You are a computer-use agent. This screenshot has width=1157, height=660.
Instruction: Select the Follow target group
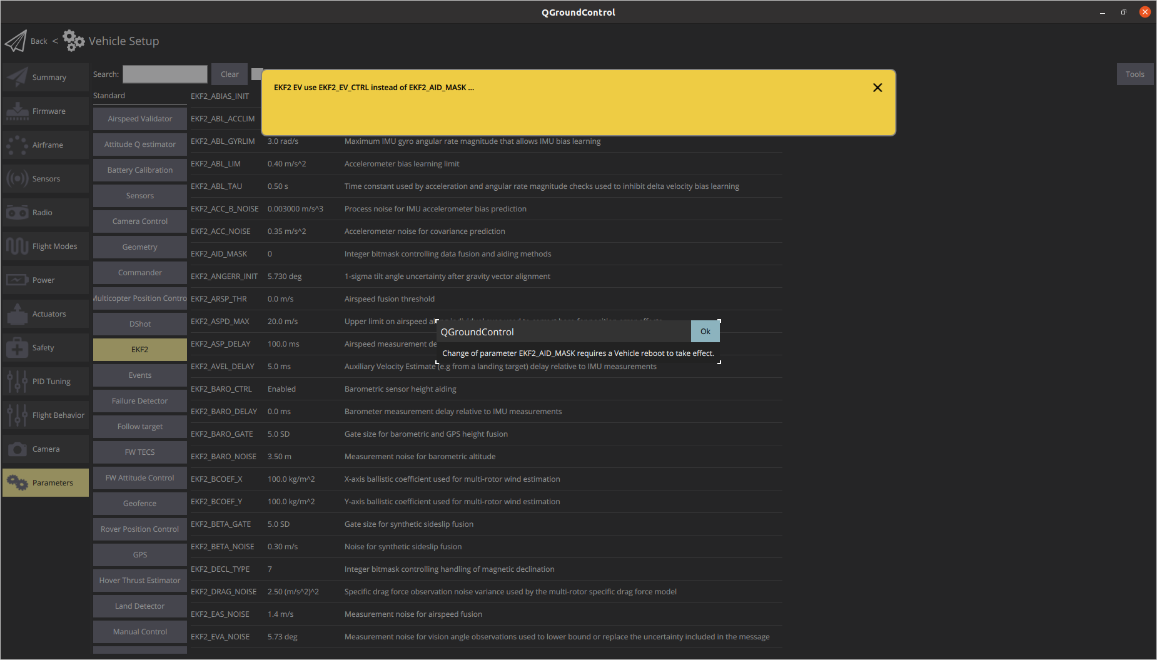[x=140, y=427]
